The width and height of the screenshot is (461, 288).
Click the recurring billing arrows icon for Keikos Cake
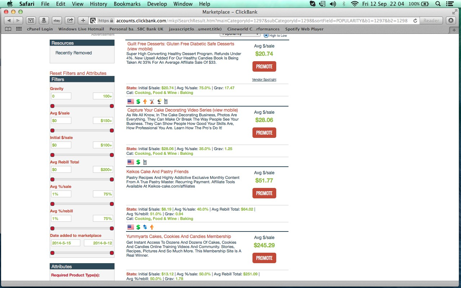click(x=145, y=227)
